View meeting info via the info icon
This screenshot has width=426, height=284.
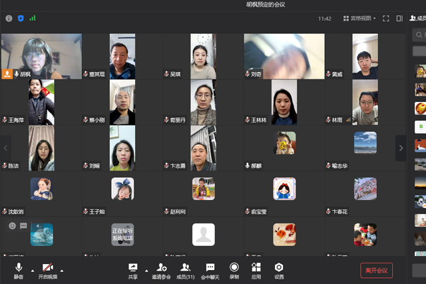9,19
